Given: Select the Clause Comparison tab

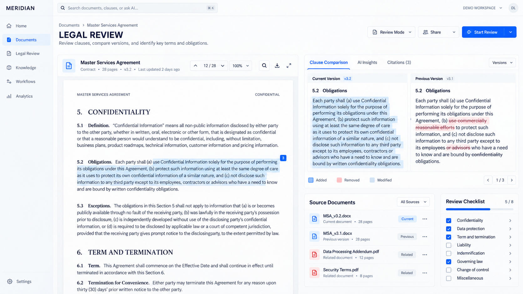Looking at the screenshot, I should pos(328,62).
